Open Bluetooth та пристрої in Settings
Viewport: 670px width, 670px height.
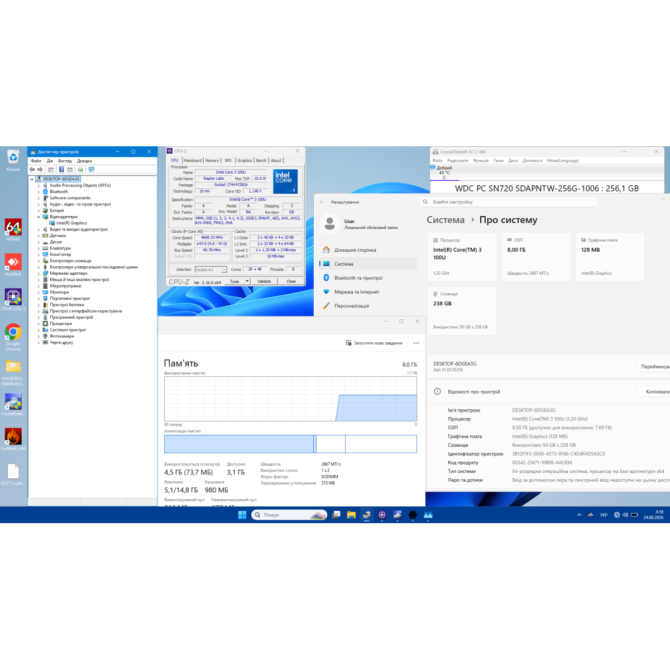[368, 277]
